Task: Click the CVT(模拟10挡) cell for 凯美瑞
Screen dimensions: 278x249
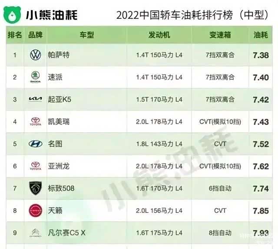Action: click(x=219, y=122)
